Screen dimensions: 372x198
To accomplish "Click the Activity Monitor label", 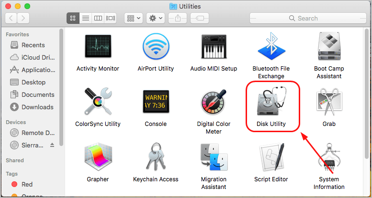I will click(x=98, y=69).
